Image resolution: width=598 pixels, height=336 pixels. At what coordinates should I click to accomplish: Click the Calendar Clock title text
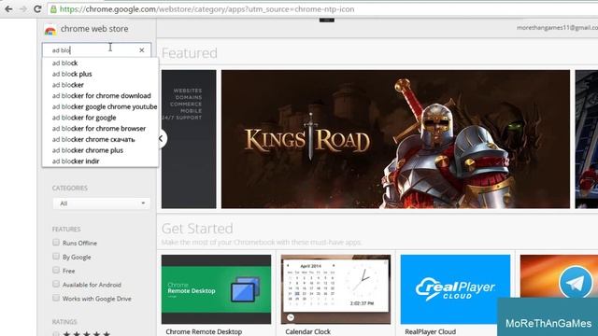(307, 332)
